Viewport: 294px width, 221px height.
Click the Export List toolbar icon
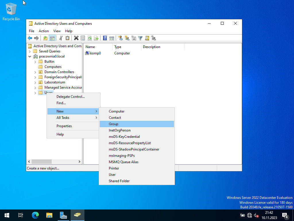click(x=96, y=38)
